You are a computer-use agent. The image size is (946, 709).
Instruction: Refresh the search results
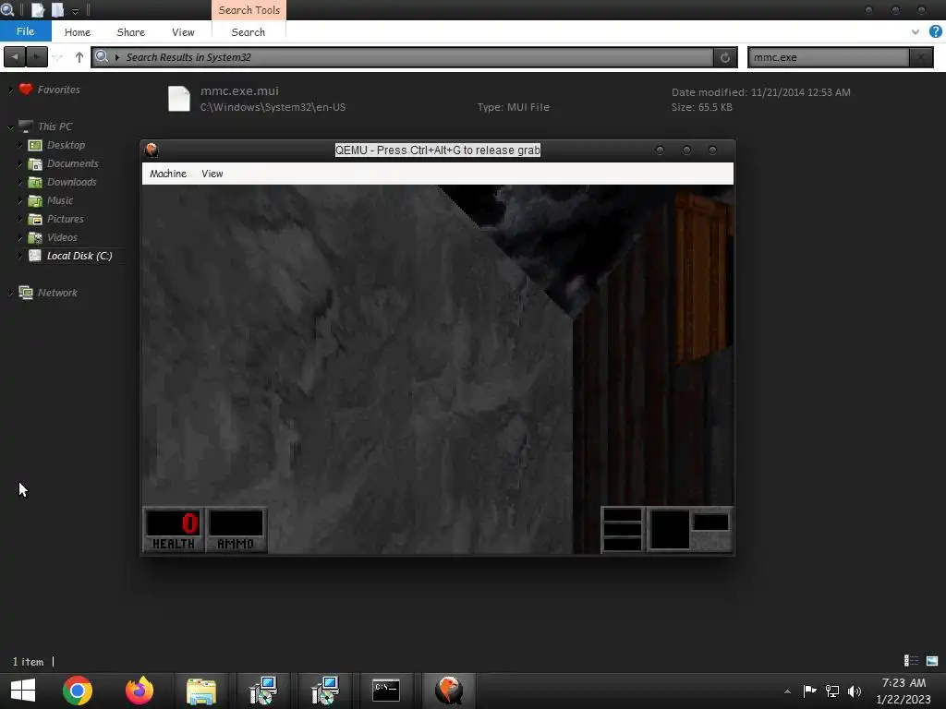pyautogui.click(x=725, y=57)
